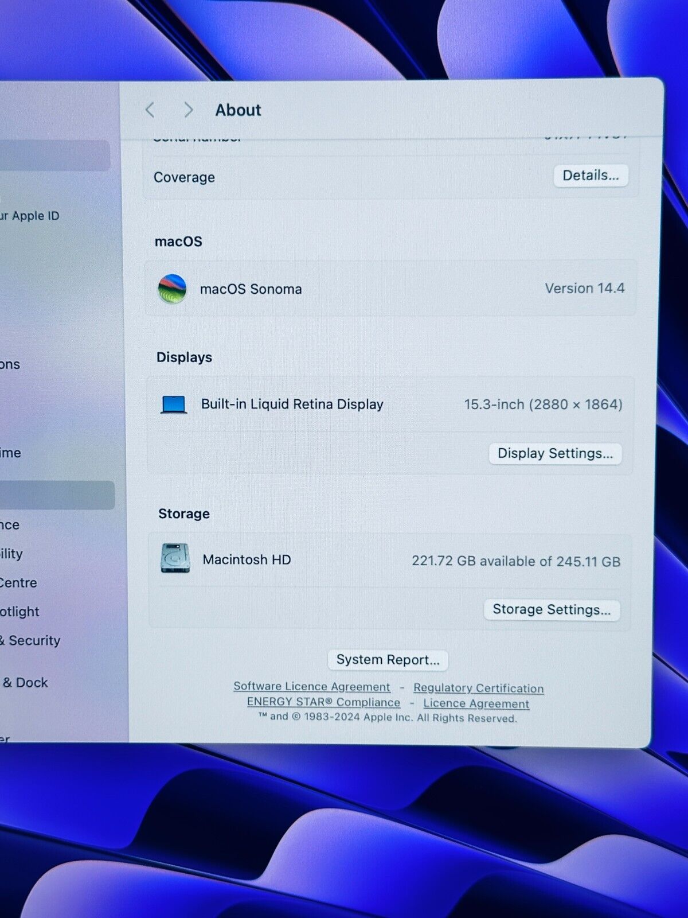The height and width of the screenshot is (918, 688).
Task: Click 'Built-in Liquid Retina Display' text
Action: coord(292,404)
